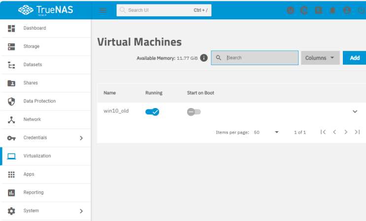
Task: Click the Add virtual machine button
Action: tap(354, 58)
